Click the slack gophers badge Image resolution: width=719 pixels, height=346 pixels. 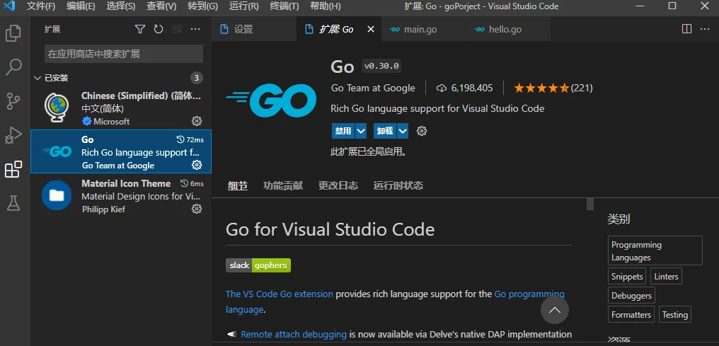pyautogui.click(x=258, y=265)
